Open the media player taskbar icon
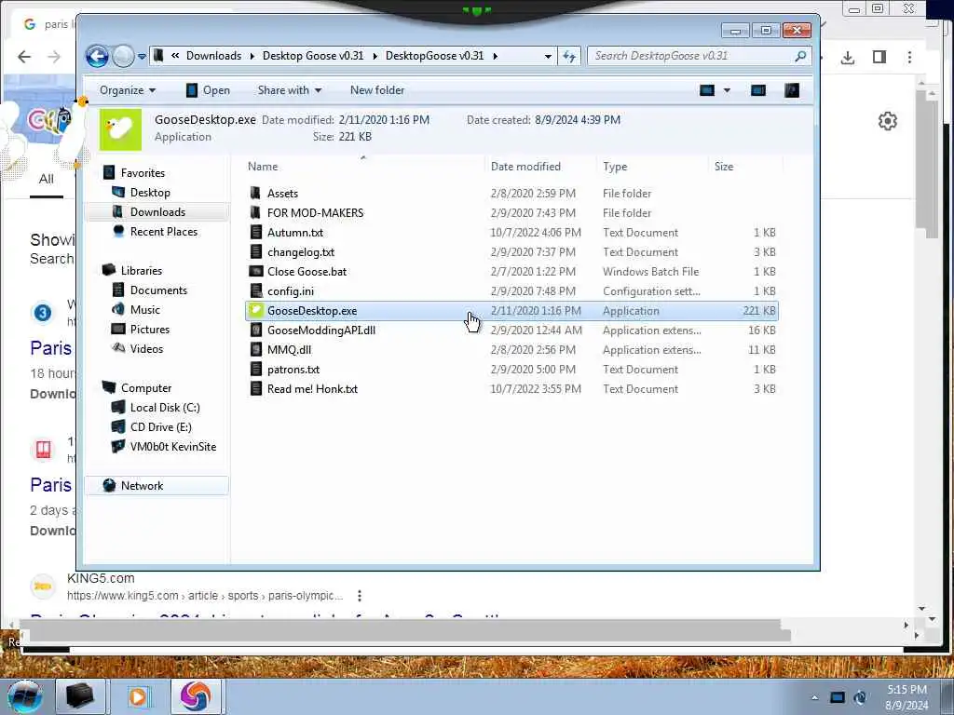954x715 pixels. click(x=138, y=696)
